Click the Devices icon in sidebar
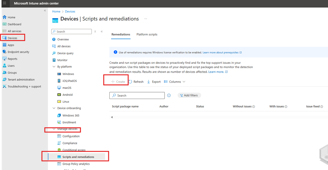The width and height of the screenshot is (328, 170). [x=4, y=38]
